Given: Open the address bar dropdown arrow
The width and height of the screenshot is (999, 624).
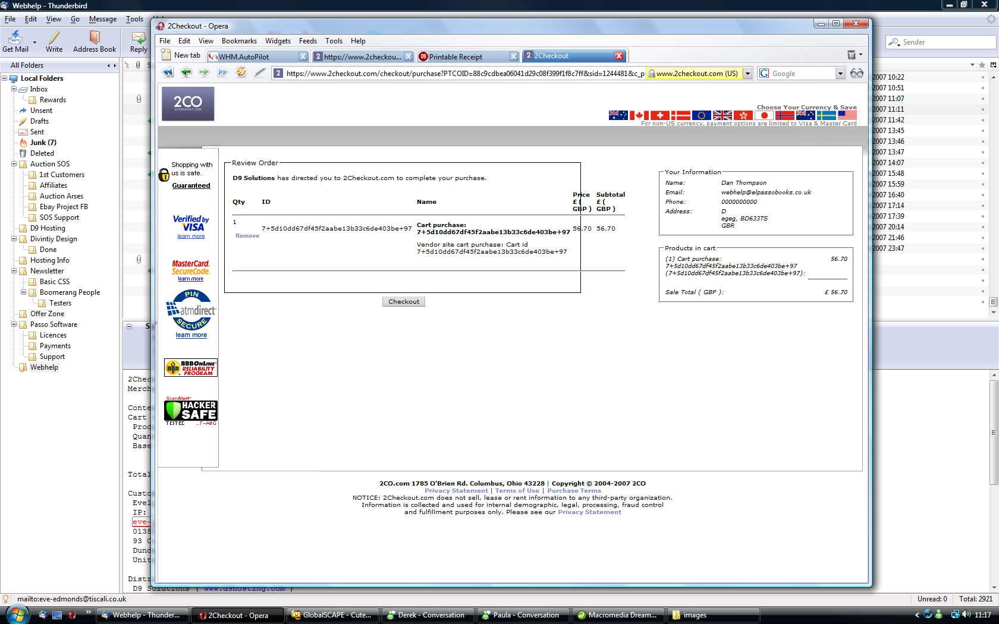Looking at the screenshot, I should (x=747, y=74).
